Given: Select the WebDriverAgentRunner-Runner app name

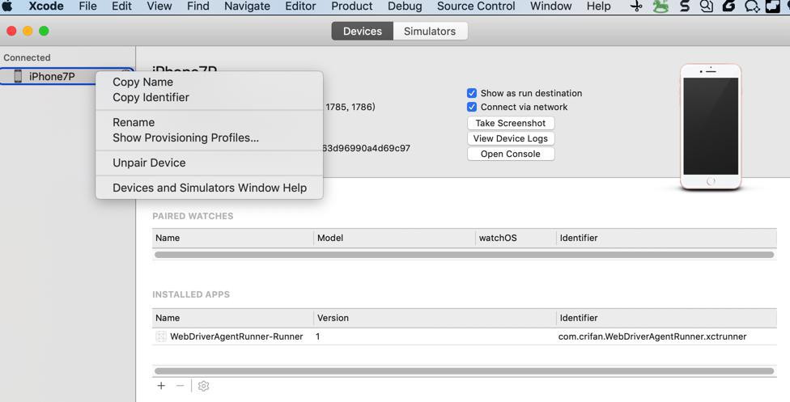Looking at the screenshot, I should coord(236,336).
